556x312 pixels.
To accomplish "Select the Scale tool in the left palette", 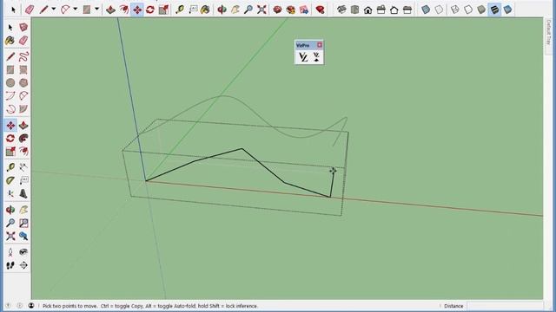I will click(10, 152).
